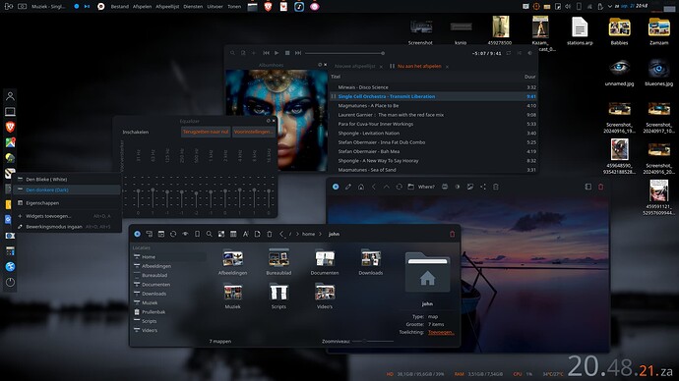Select the pencil edit icon in image viewer

[x=348, y=187]
